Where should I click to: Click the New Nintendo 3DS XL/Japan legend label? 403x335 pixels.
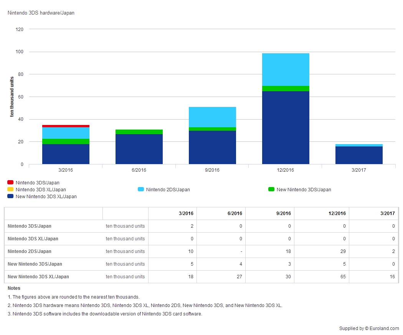tap(46, 197)
